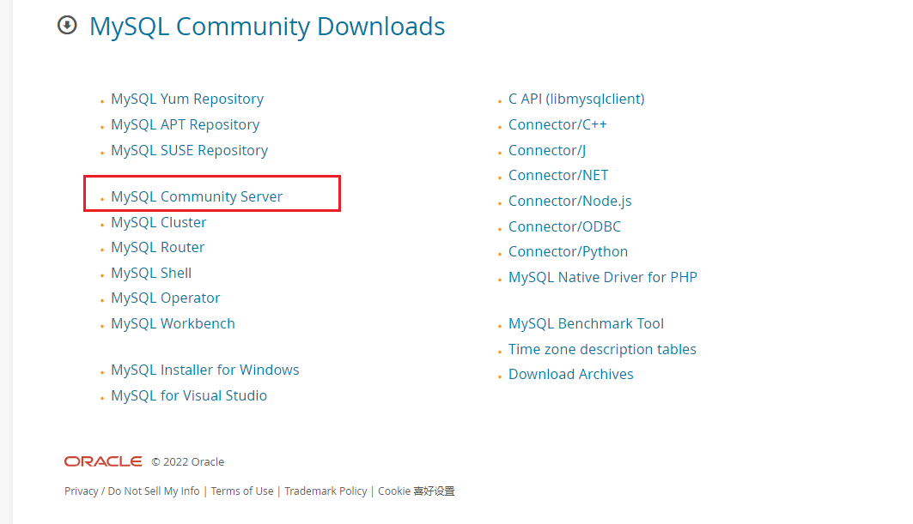Open the MySQL Workbench download page

[x=173, y=323]
